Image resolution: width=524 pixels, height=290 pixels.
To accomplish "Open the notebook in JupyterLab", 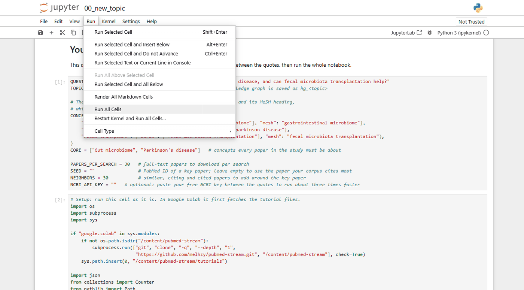I will [x=406, y=33].
